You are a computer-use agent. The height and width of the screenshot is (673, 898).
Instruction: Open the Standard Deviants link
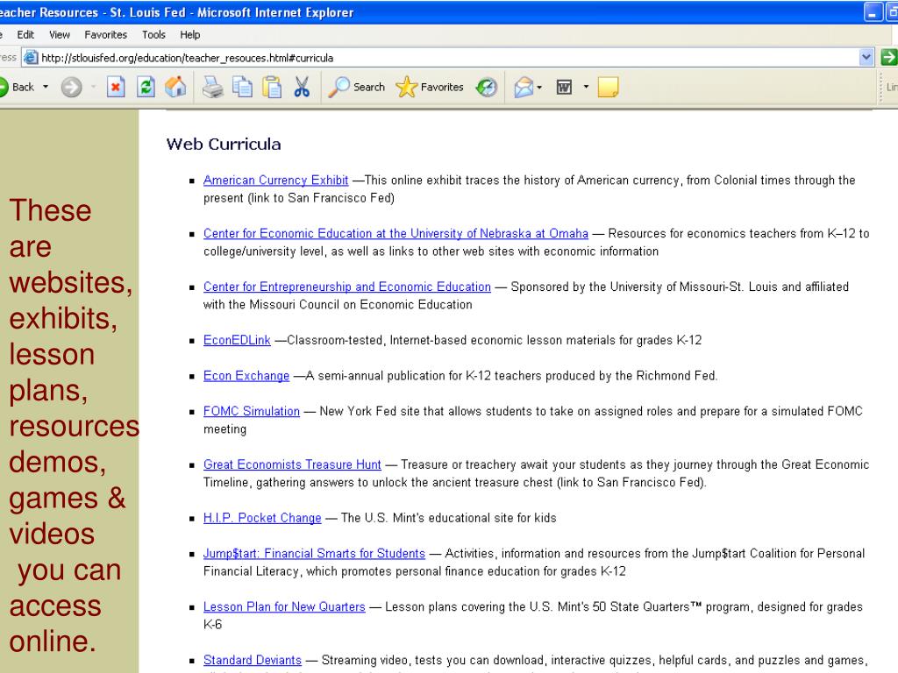(x=253, y=660)
